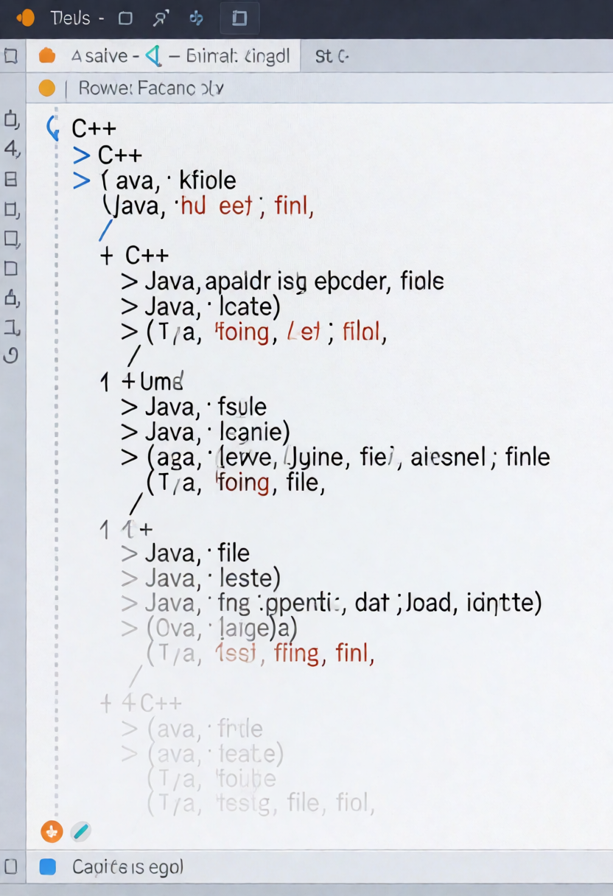Select the "(Java, ·hd eet ; finl," row
This screenshot has height=896, width=613.
208,206
